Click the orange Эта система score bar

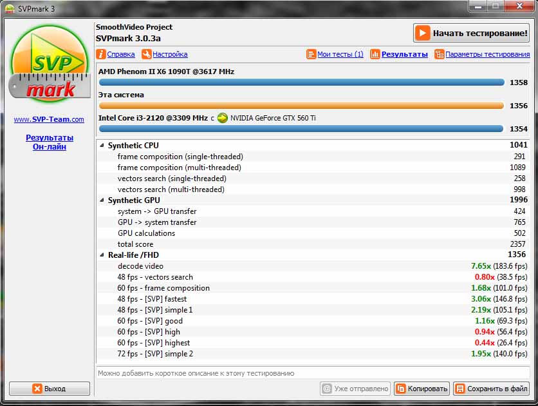click(x=301, y=106)
